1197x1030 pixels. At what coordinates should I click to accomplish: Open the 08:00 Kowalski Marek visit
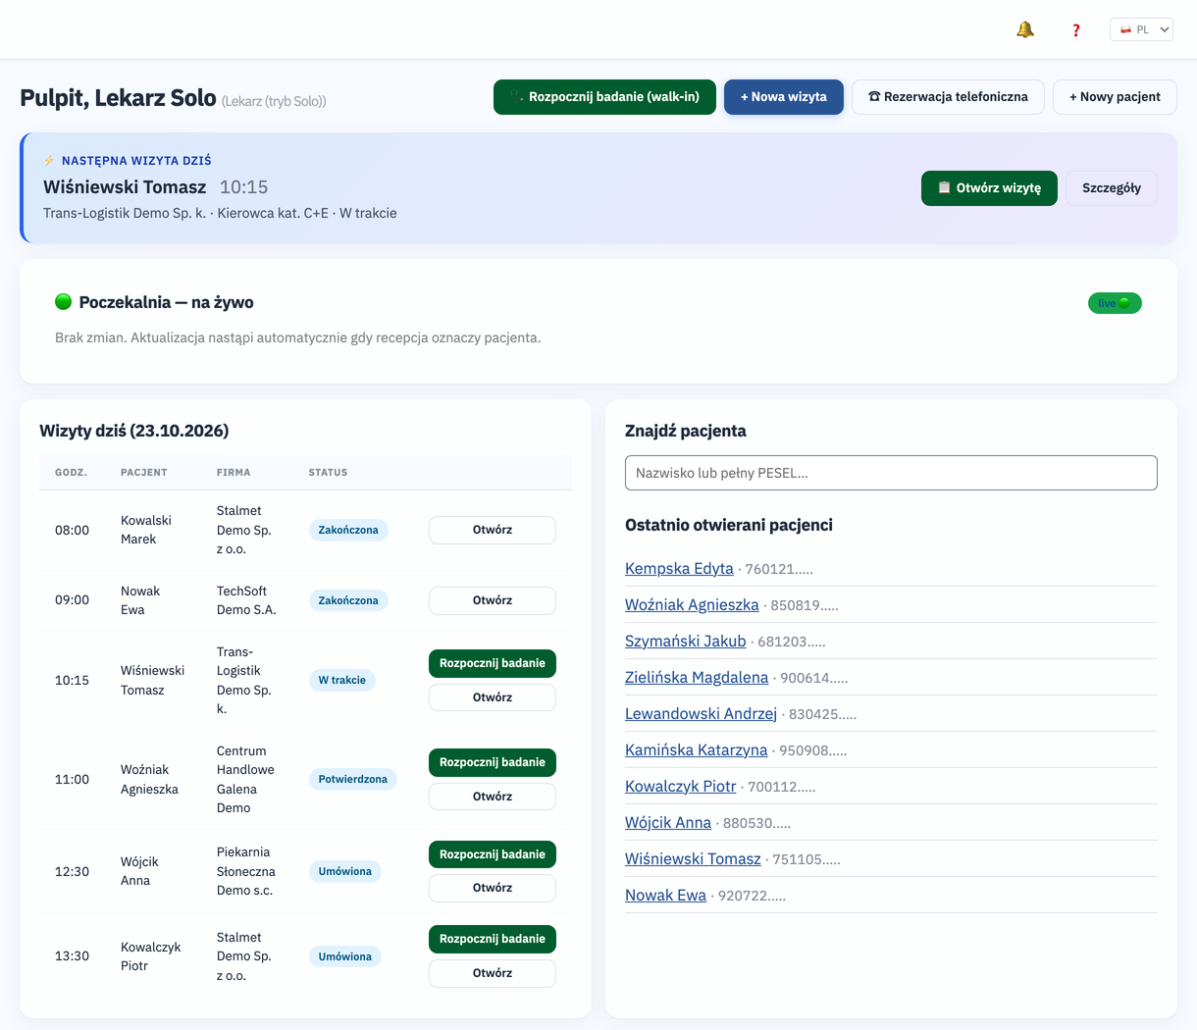tap(493, 530)
